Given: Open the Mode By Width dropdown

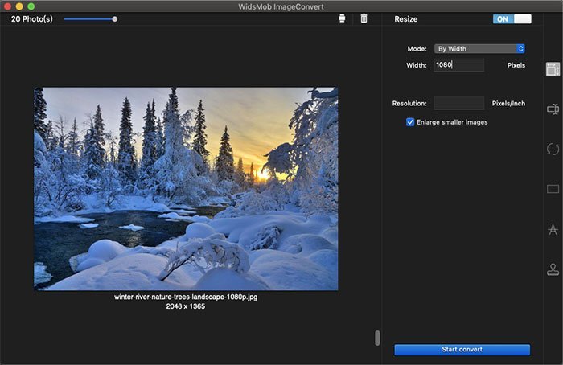Looking at the screenshot, I should pyautogui.click(x=479, y=49).
